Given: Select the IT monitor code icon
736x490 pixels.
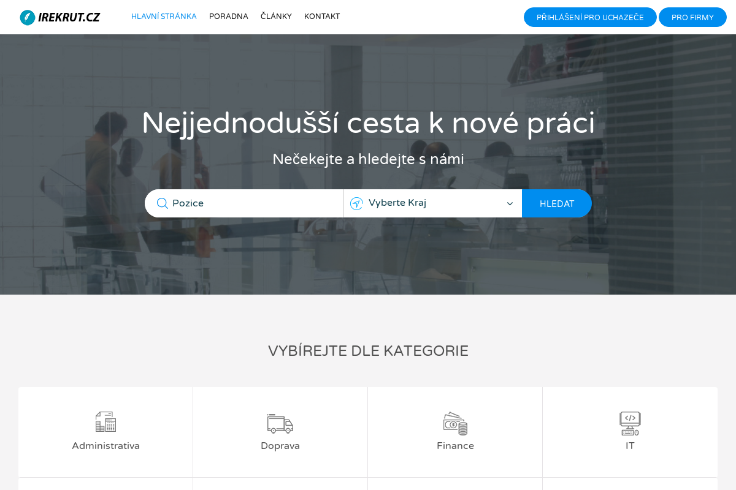Looking at the screenshot, I should tap(630, 422).
